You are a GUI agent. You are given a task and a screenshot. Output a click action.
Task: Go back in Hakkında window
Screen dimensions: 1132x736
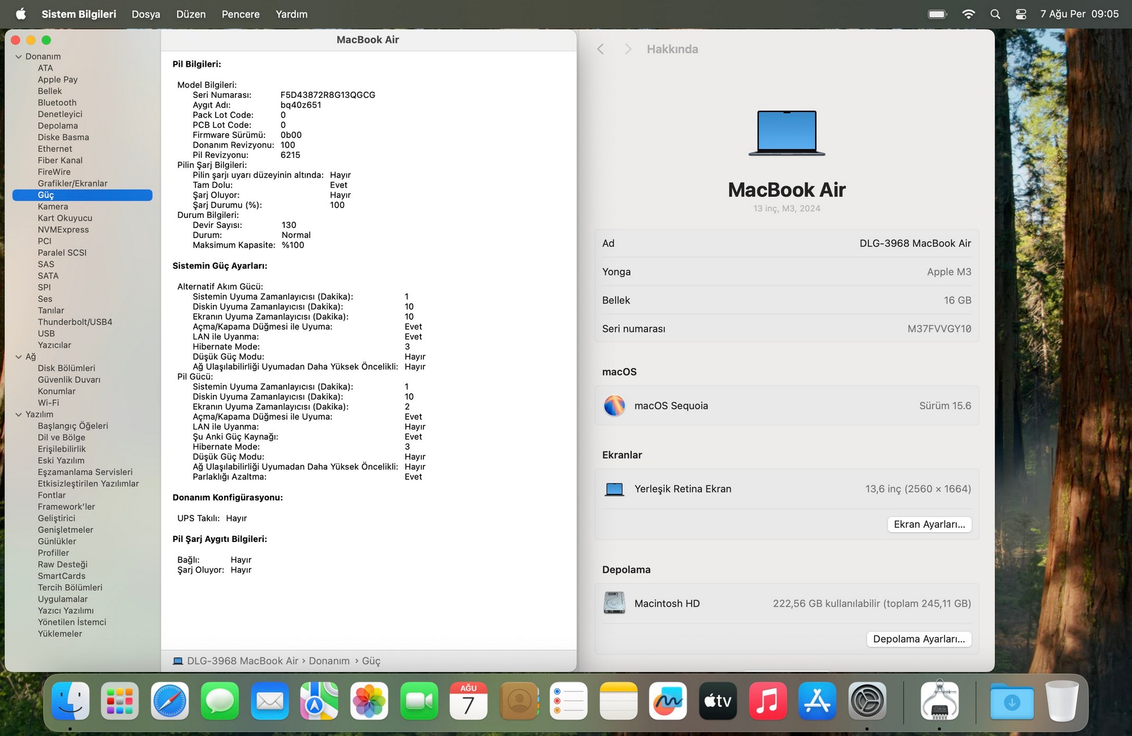click(601, 49)
